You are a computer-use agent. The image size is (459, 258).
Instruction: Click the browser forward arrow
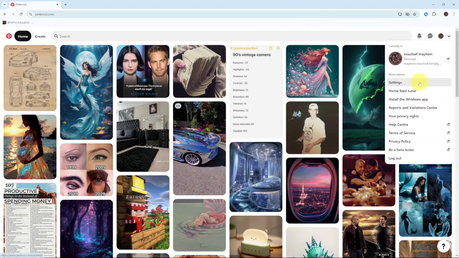pyautogui.click(x=13, y=14)
